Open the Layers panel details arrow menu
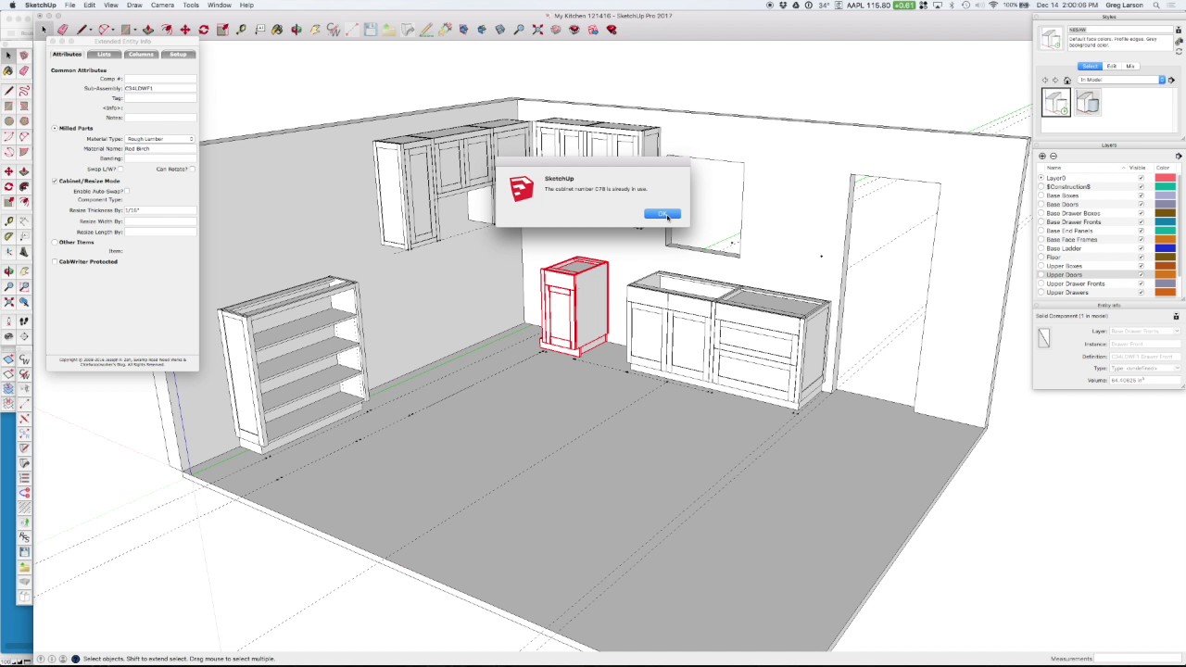1186x667 pixels. pos(1178,156)
